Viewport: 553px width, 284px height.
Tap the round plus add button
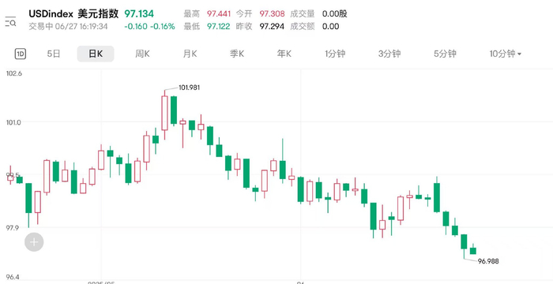(34, 242)
